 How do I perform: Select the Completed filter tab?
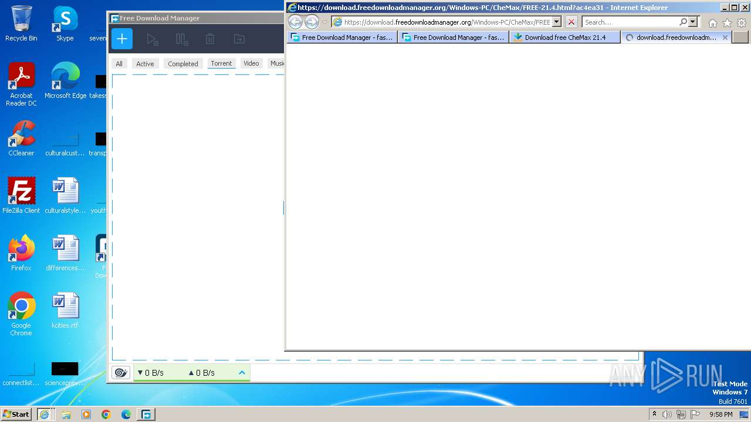point(183,63)
